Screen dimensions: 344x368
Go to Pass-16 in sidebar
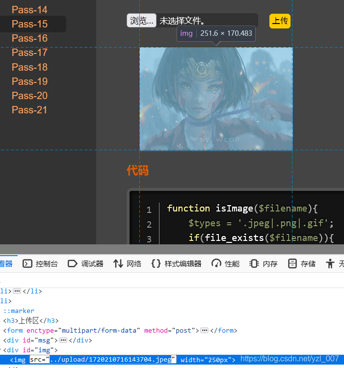[29, 38]
